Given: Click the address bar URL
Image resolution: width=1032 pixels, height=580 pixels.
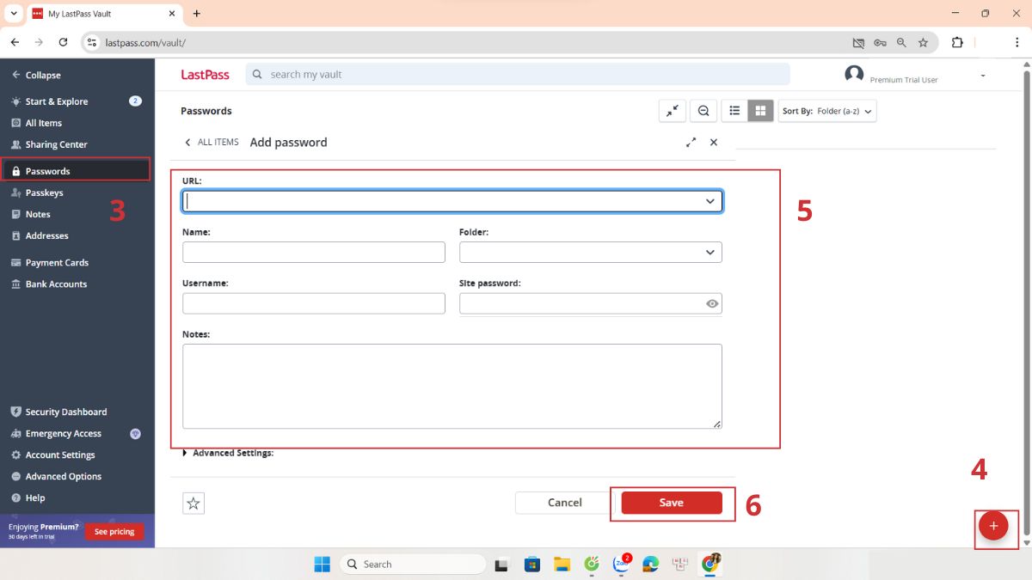Looking at the screenshot, I should [x=145, y=42].
